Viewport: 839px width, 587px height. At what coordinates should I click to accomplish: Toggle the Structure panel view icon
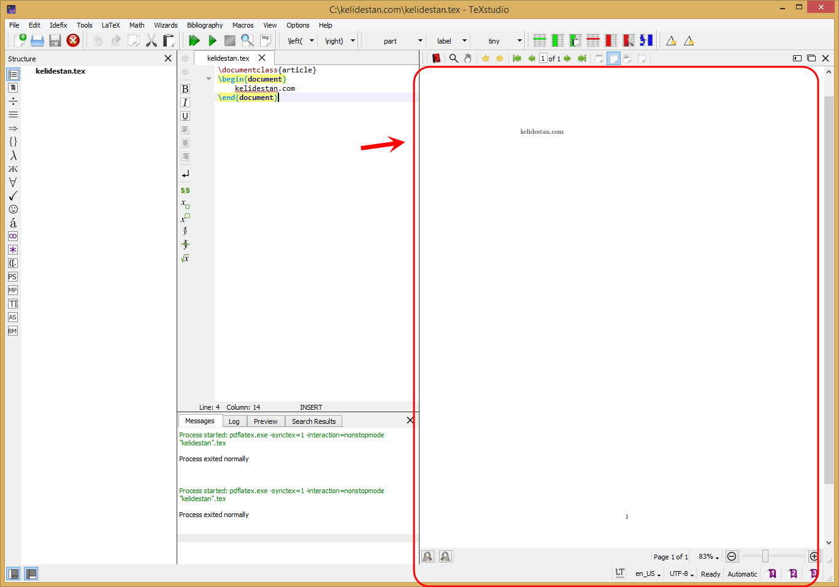pos(13,74)
